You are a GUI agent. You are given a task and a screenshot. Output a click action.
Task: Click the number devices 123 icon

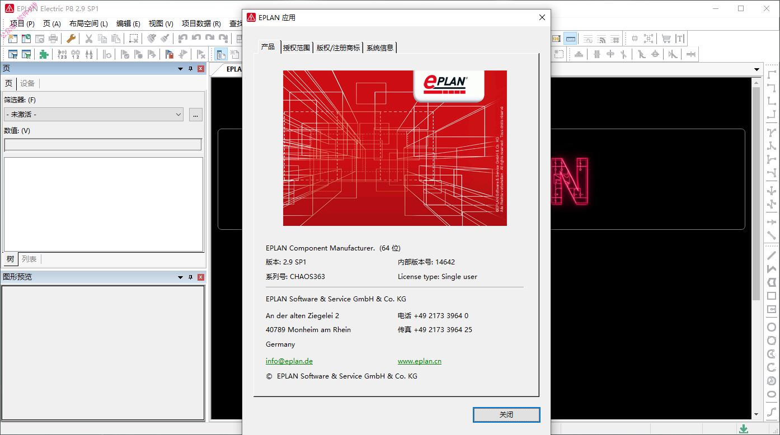pos(62,54)
